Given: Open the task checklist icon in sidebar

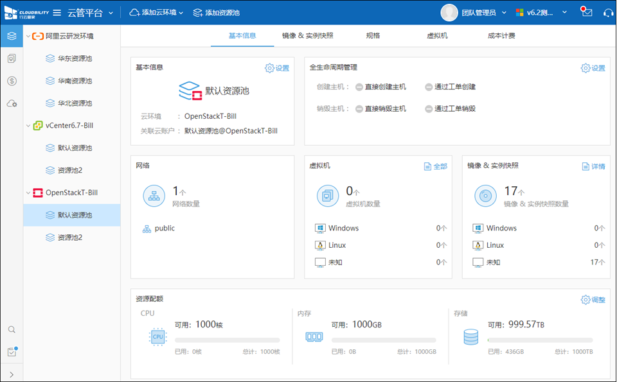Looking at the screenshot, I should (12, 352).
